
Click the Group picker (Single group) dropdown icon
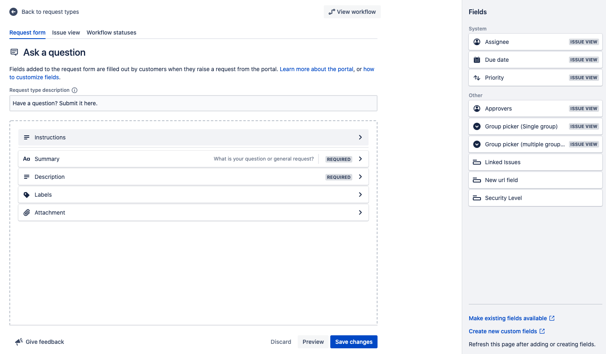point(477,126)
